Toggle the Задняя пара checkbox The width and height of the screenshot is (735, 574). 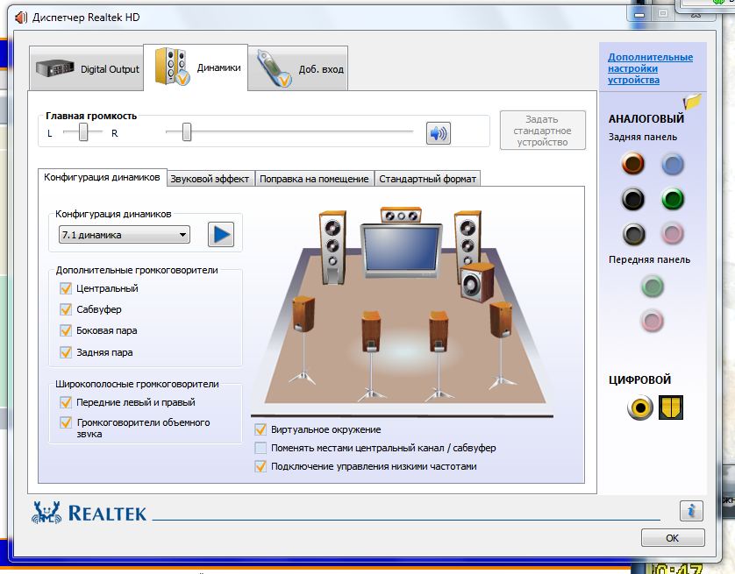click(66, 352)
